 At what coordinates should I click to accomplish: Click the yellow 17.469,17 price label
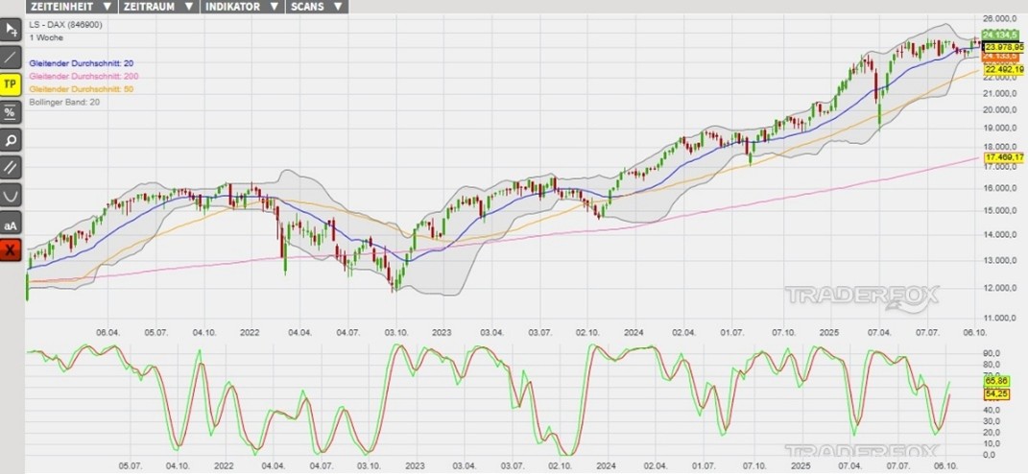(x=1005, y=157)
